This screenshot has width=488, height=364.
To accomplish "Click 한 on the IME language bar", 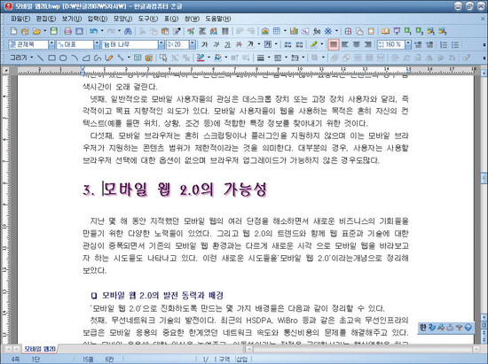I will pos(422,328).
